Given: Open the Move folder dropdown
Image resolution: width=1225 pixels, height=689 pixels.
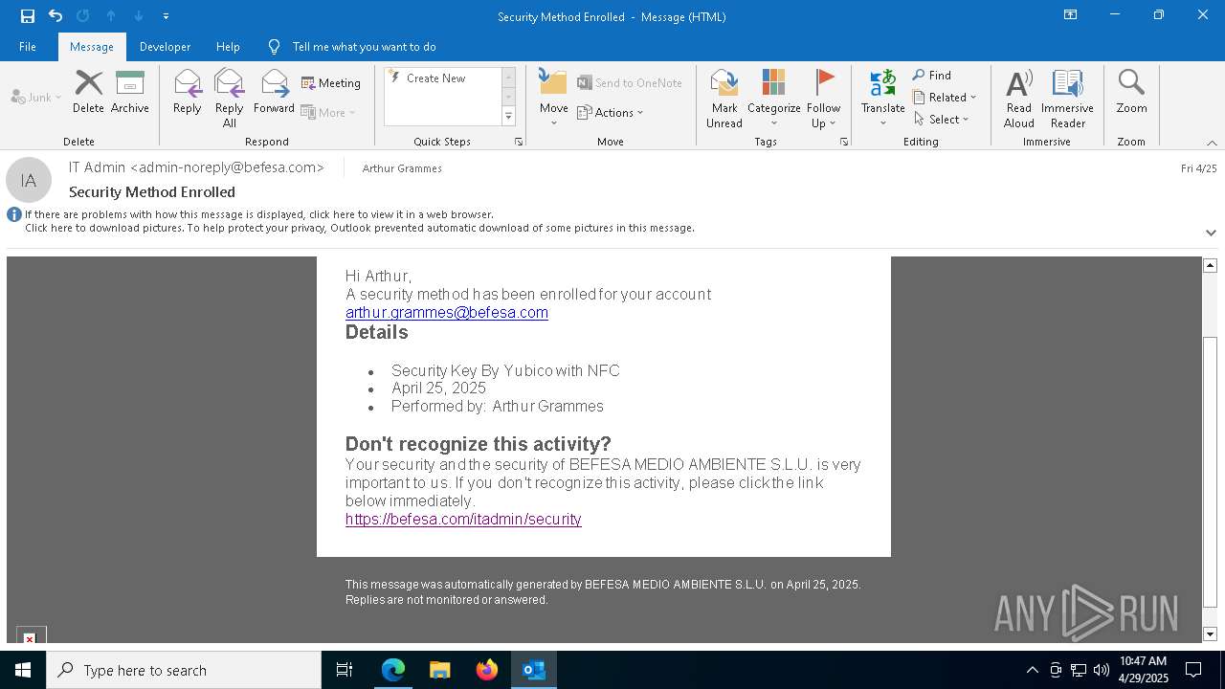Looking at the screenshot, I should pyautogui.click(x=554, y=98).
